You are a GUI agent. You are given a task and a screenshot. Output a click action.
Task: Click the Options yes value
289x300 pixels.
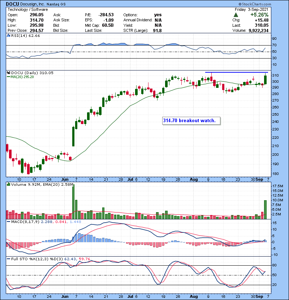158,15
